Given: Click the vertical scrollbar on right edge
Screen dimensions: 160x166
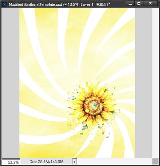Looking at the screenshot, I should (155, 83).
